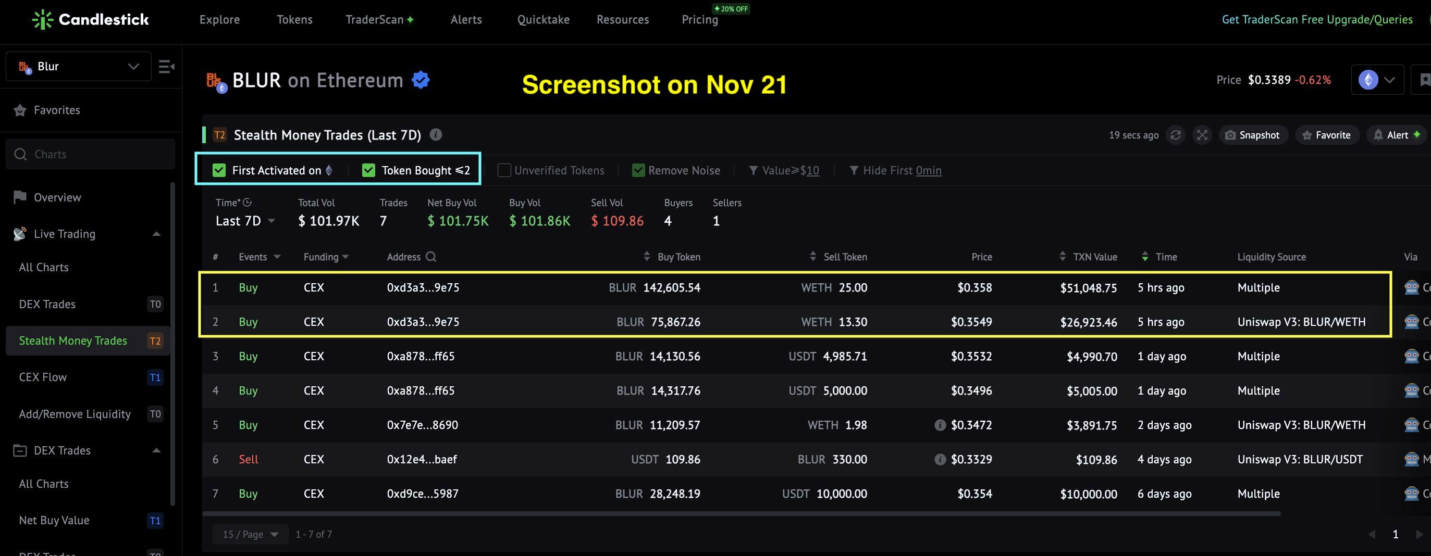Click the bookmark icon next to chain selector
The height and width of the screenshot is (556, 1431).
pyautogui.click(x=1424, y=80)
